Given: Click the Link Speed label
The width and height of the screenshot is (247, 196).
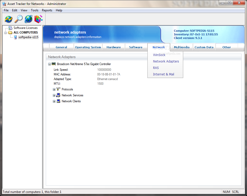Looking at the screenshot, I should pos(61,70).
